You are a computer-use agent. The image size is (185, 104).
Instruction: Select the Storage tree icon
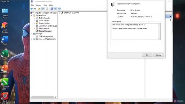tap(34, 34)
